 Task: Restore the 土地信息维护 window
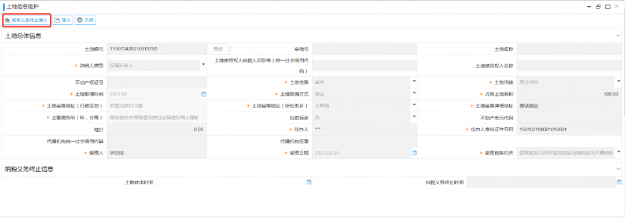[x=598, y=7]
